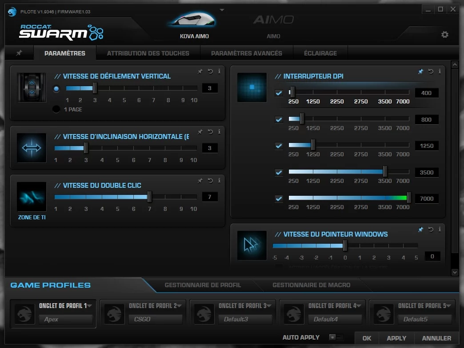Pin the Vitesse de défilement vertical panel
The image size is (464, 348).
tap(200, 71)
